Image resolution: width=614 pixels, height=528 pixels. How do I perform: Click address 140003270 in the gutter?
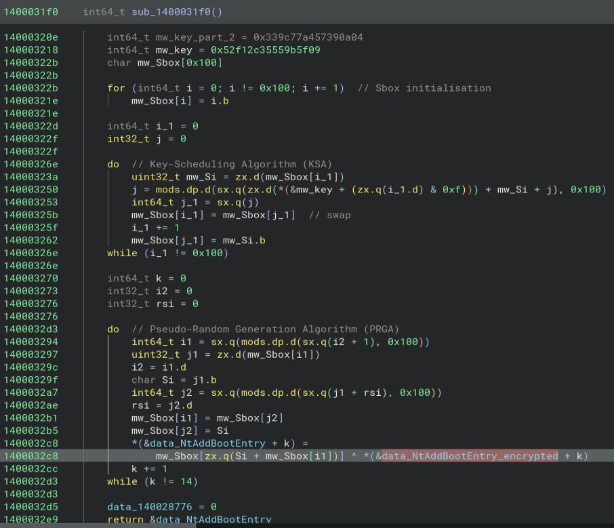31,279
